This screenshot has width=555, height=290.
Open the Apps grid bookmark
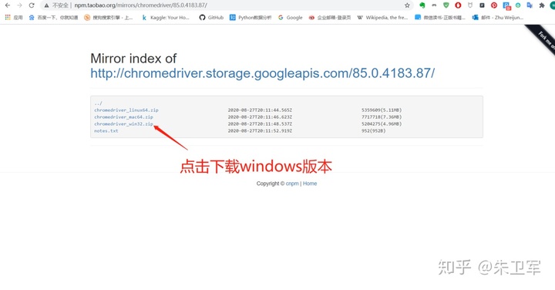[14, 17]
